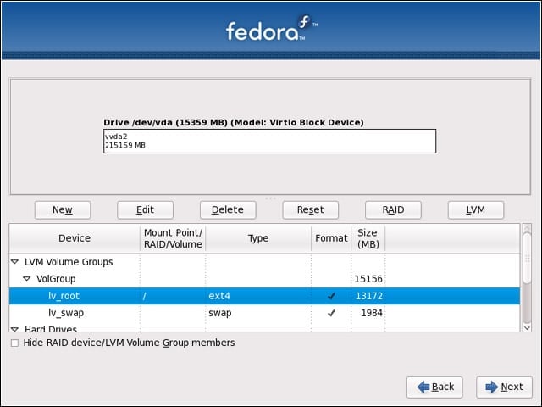This screenshot has height=407, width=542.
Task: Collapse the VolGroup expander triangle
Action: click(x=26, y=279)
